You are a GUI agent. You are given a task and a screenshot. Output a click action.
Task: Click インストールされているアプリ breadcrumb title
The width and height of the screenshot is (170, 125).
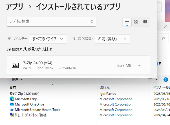pos(78,6)
